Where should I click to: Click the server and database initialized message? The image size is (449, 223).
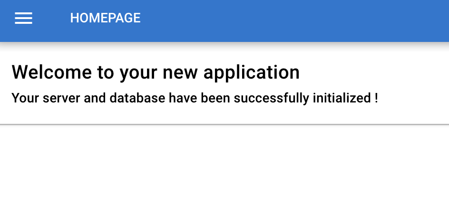coord(195,98)
